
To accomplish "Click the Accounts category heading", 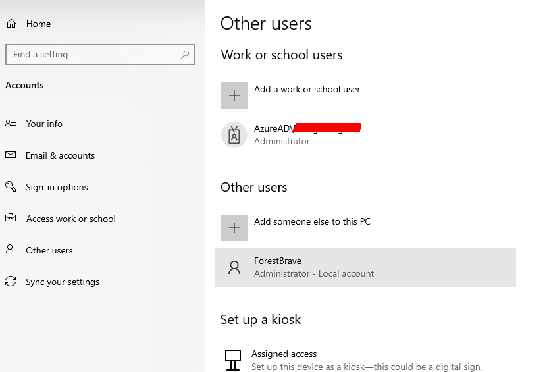I will tap(24, 85).
